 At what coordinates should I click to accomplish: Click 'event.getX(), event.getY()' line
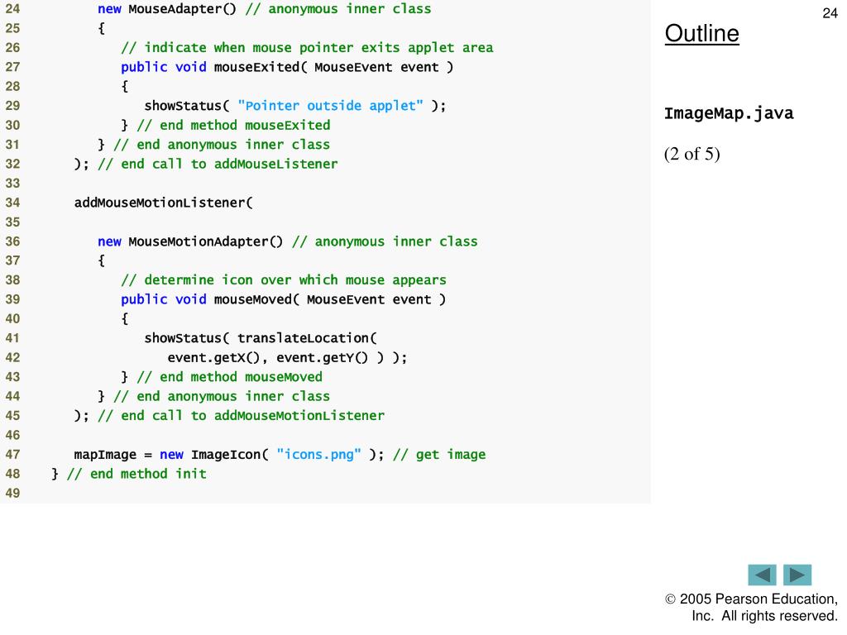tap(287, 357)
